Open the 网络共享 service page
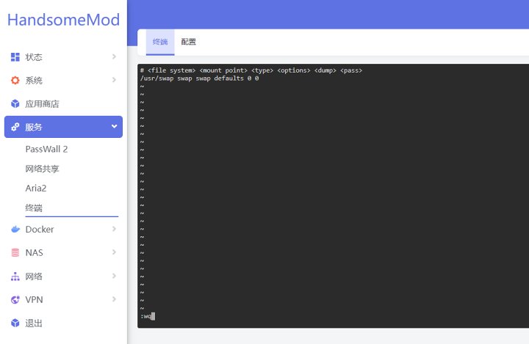529x344 pixels. tap(42, 169)
